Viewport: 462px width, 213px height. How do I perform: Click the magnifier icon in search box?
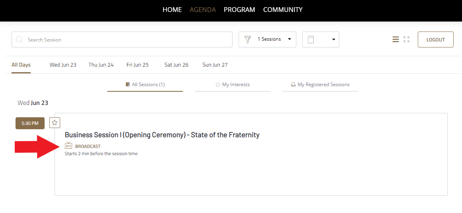click(x=20, y=39)
